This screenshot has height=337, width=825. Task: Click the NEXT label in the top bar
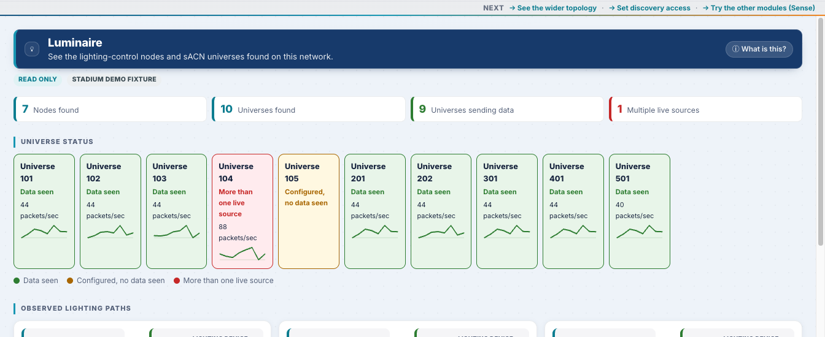[x=494, y=8]
